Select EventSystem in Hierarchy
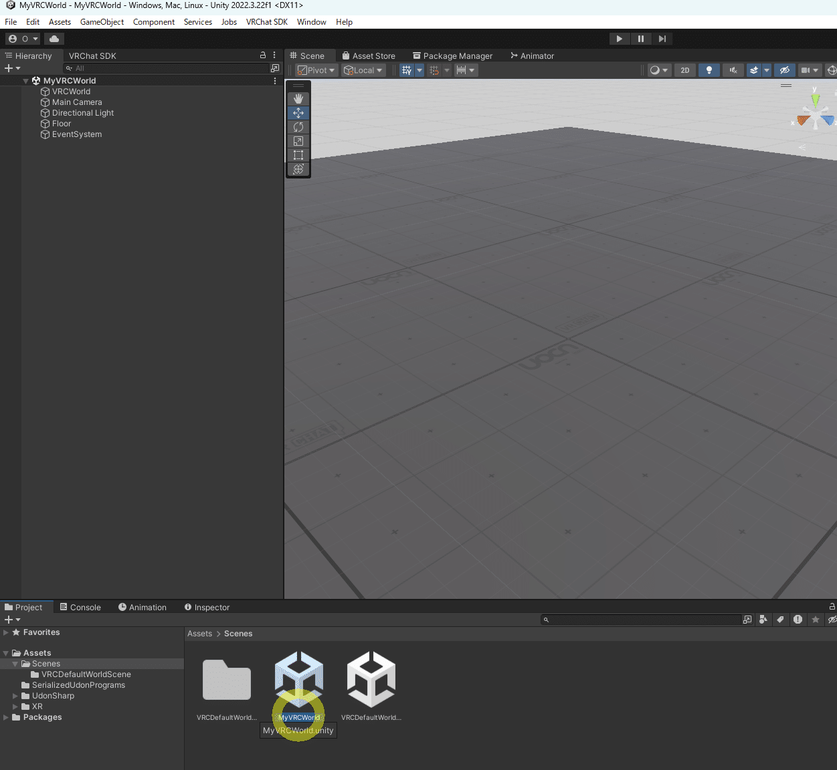Screen dimensions: 837x770 click(77, 134)
